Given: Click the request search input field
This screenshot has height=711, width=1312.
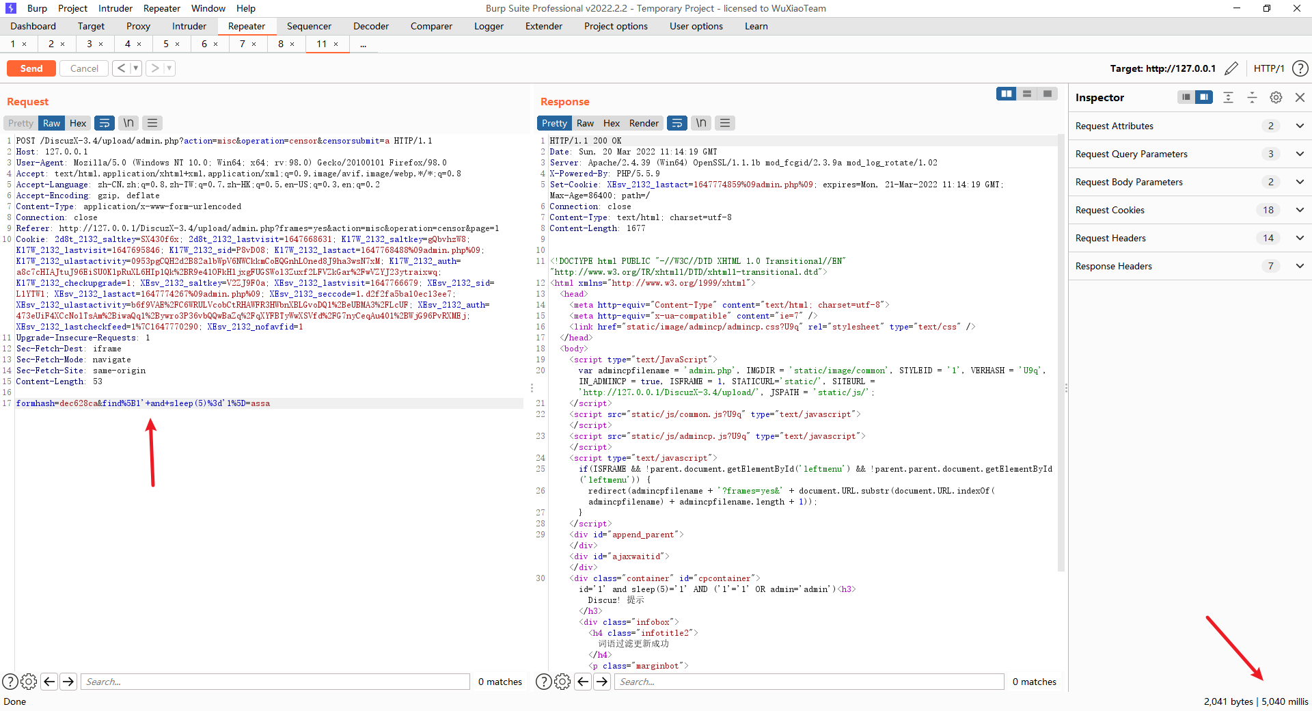Looking at the screenshot, I should tap(275, 682).
